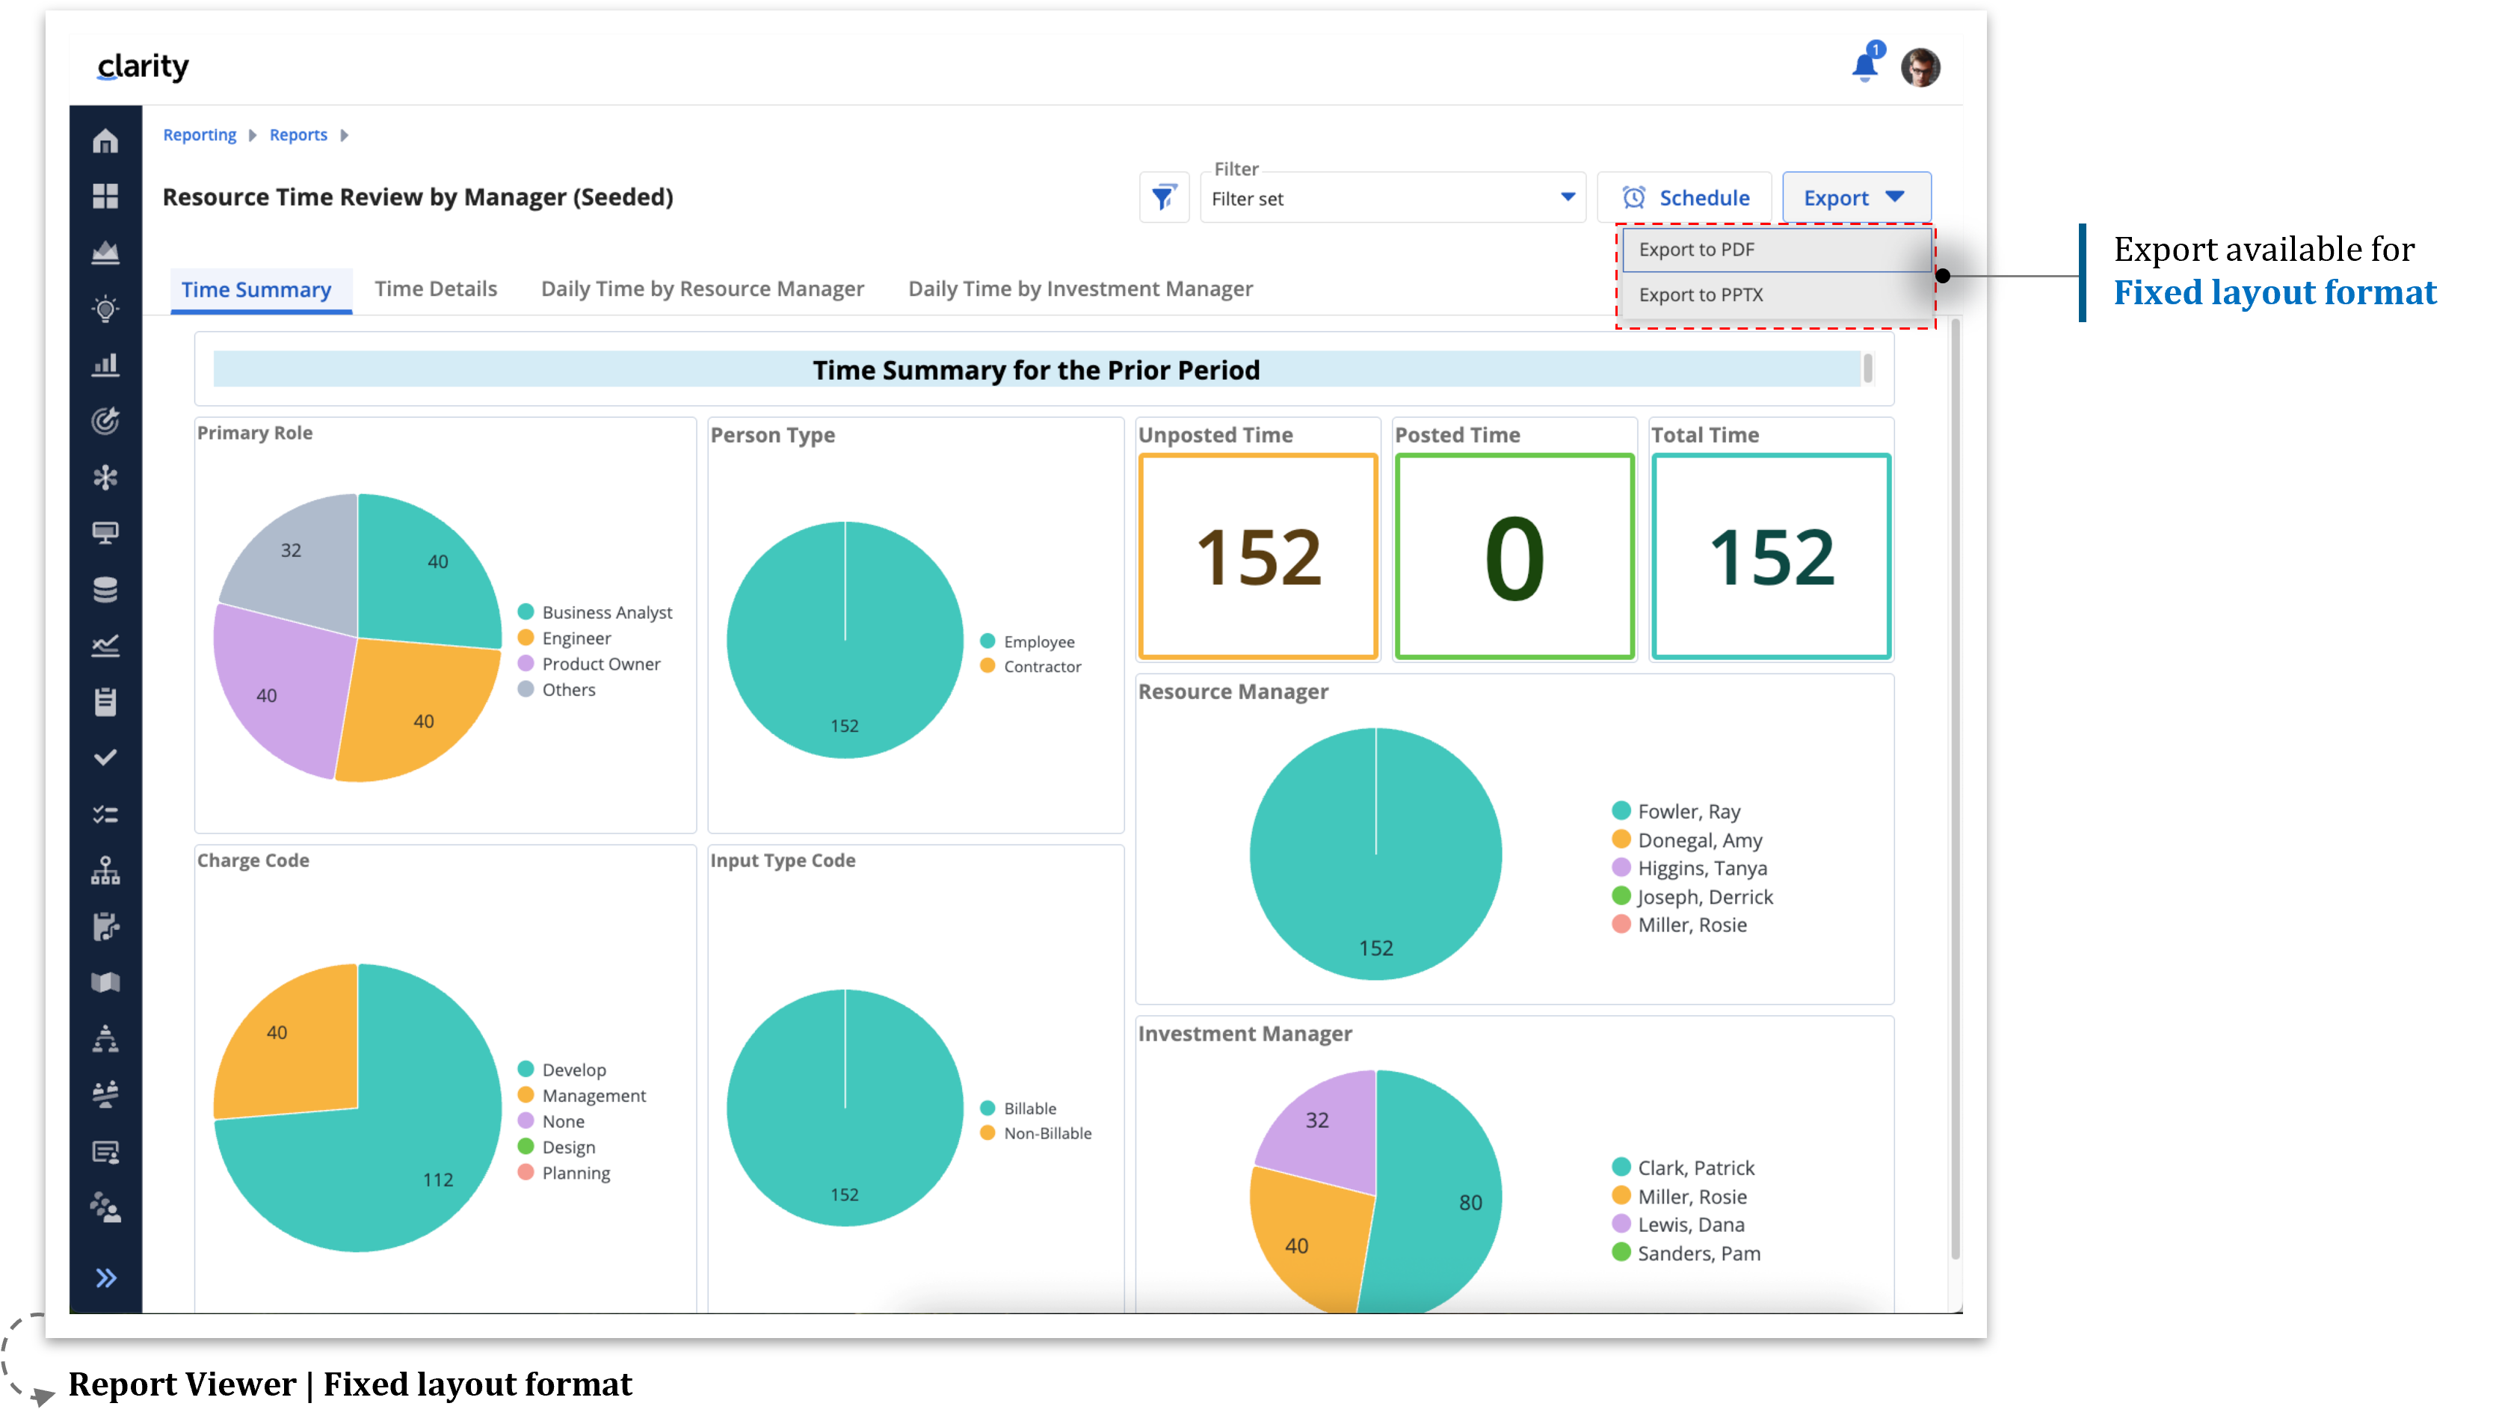Expand the Export dropdown arrow

(x=1896, y=197)
